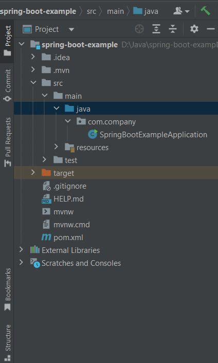
Task: Hide the Project panel with minus icon
Action: [x=211, y=29]
